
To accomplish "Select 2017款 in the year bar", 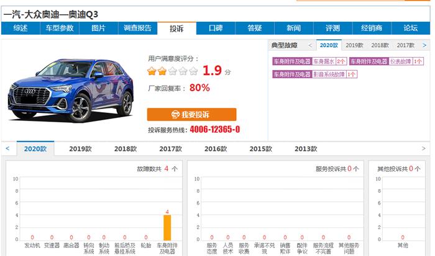I will tap(170, 149).
